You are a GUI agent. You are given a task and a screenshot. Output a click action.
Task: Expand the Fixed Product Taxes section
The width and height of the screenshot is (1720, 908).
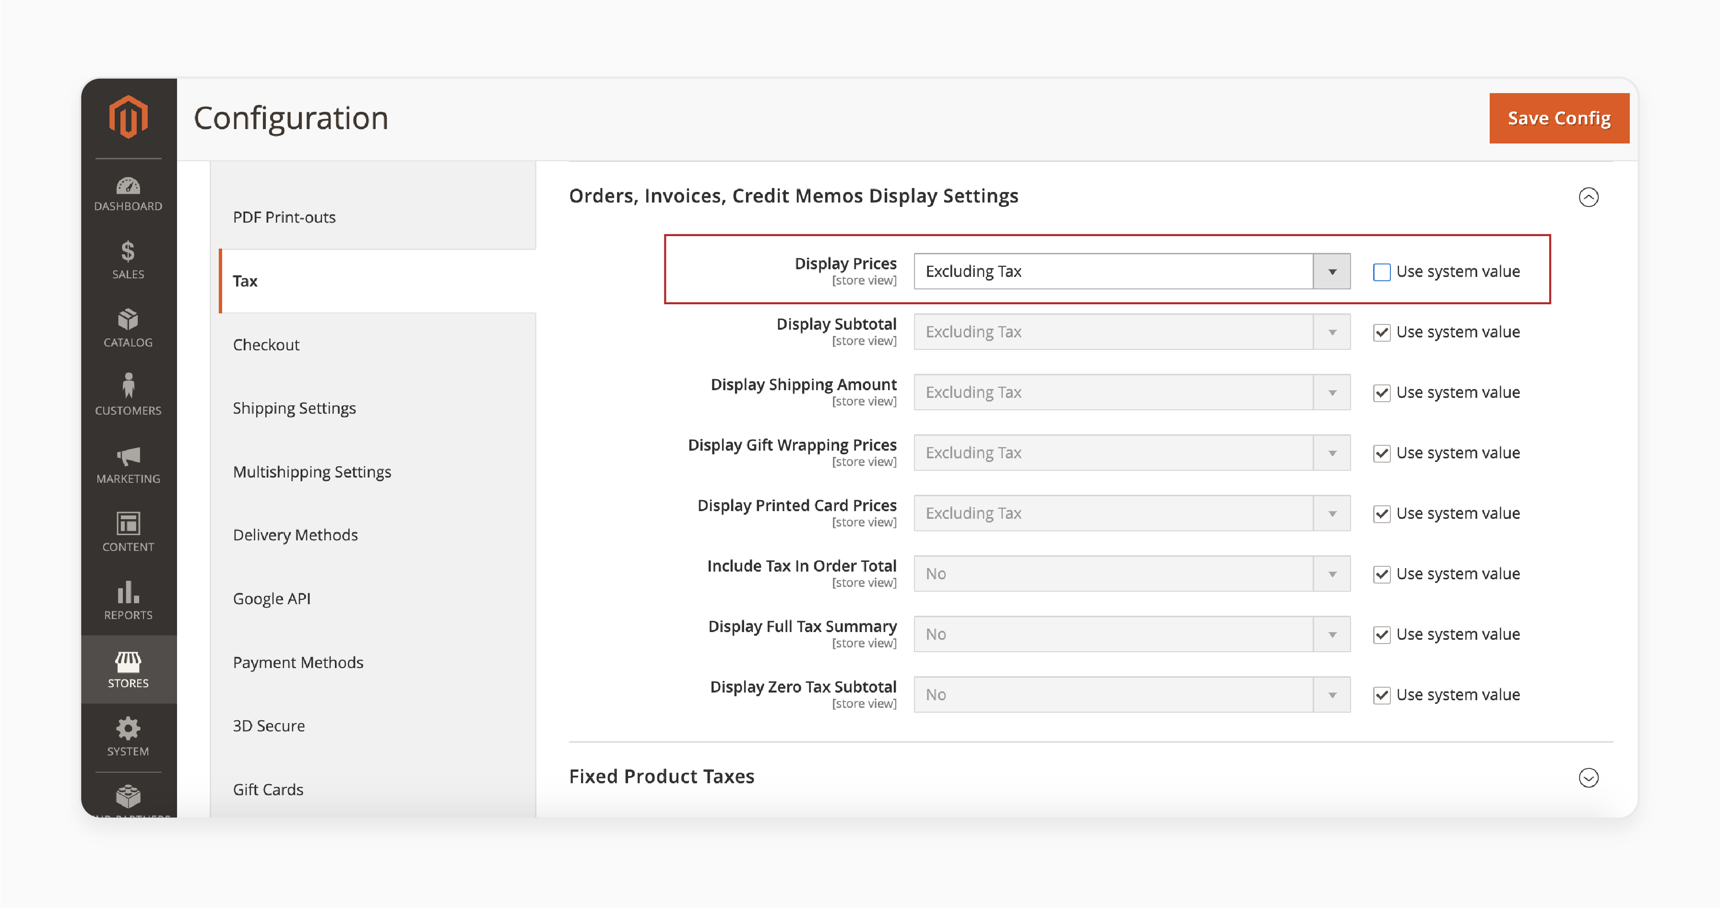1589,778
